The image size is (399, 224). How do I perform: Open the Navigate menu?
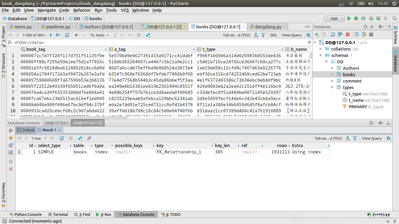[x=46, y=10]
